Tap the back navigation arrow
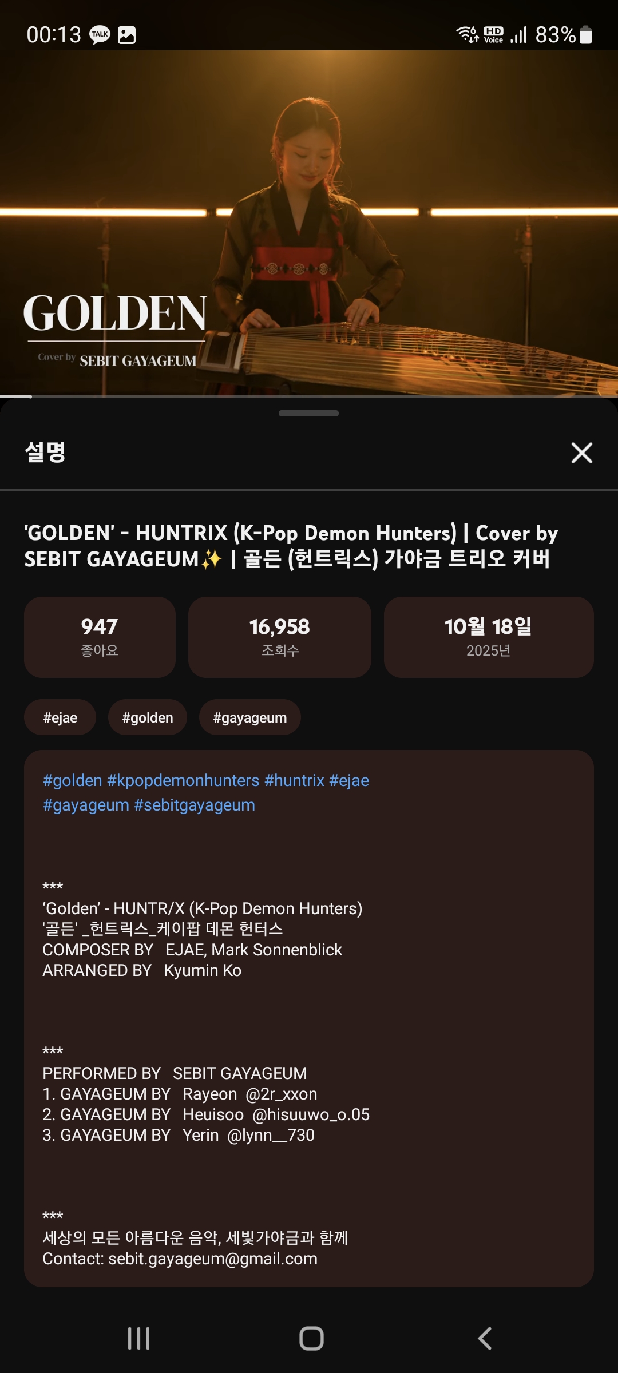 click(x=485, y=1338)
